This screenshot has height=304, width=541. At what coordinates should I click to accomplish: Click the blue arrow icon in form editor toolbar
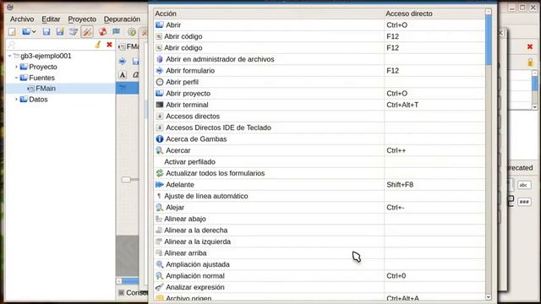point(123,62)
